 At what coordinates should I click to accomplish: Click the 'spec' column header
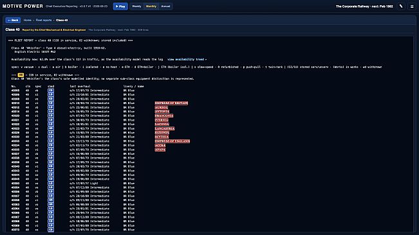[x=38, y=86]
